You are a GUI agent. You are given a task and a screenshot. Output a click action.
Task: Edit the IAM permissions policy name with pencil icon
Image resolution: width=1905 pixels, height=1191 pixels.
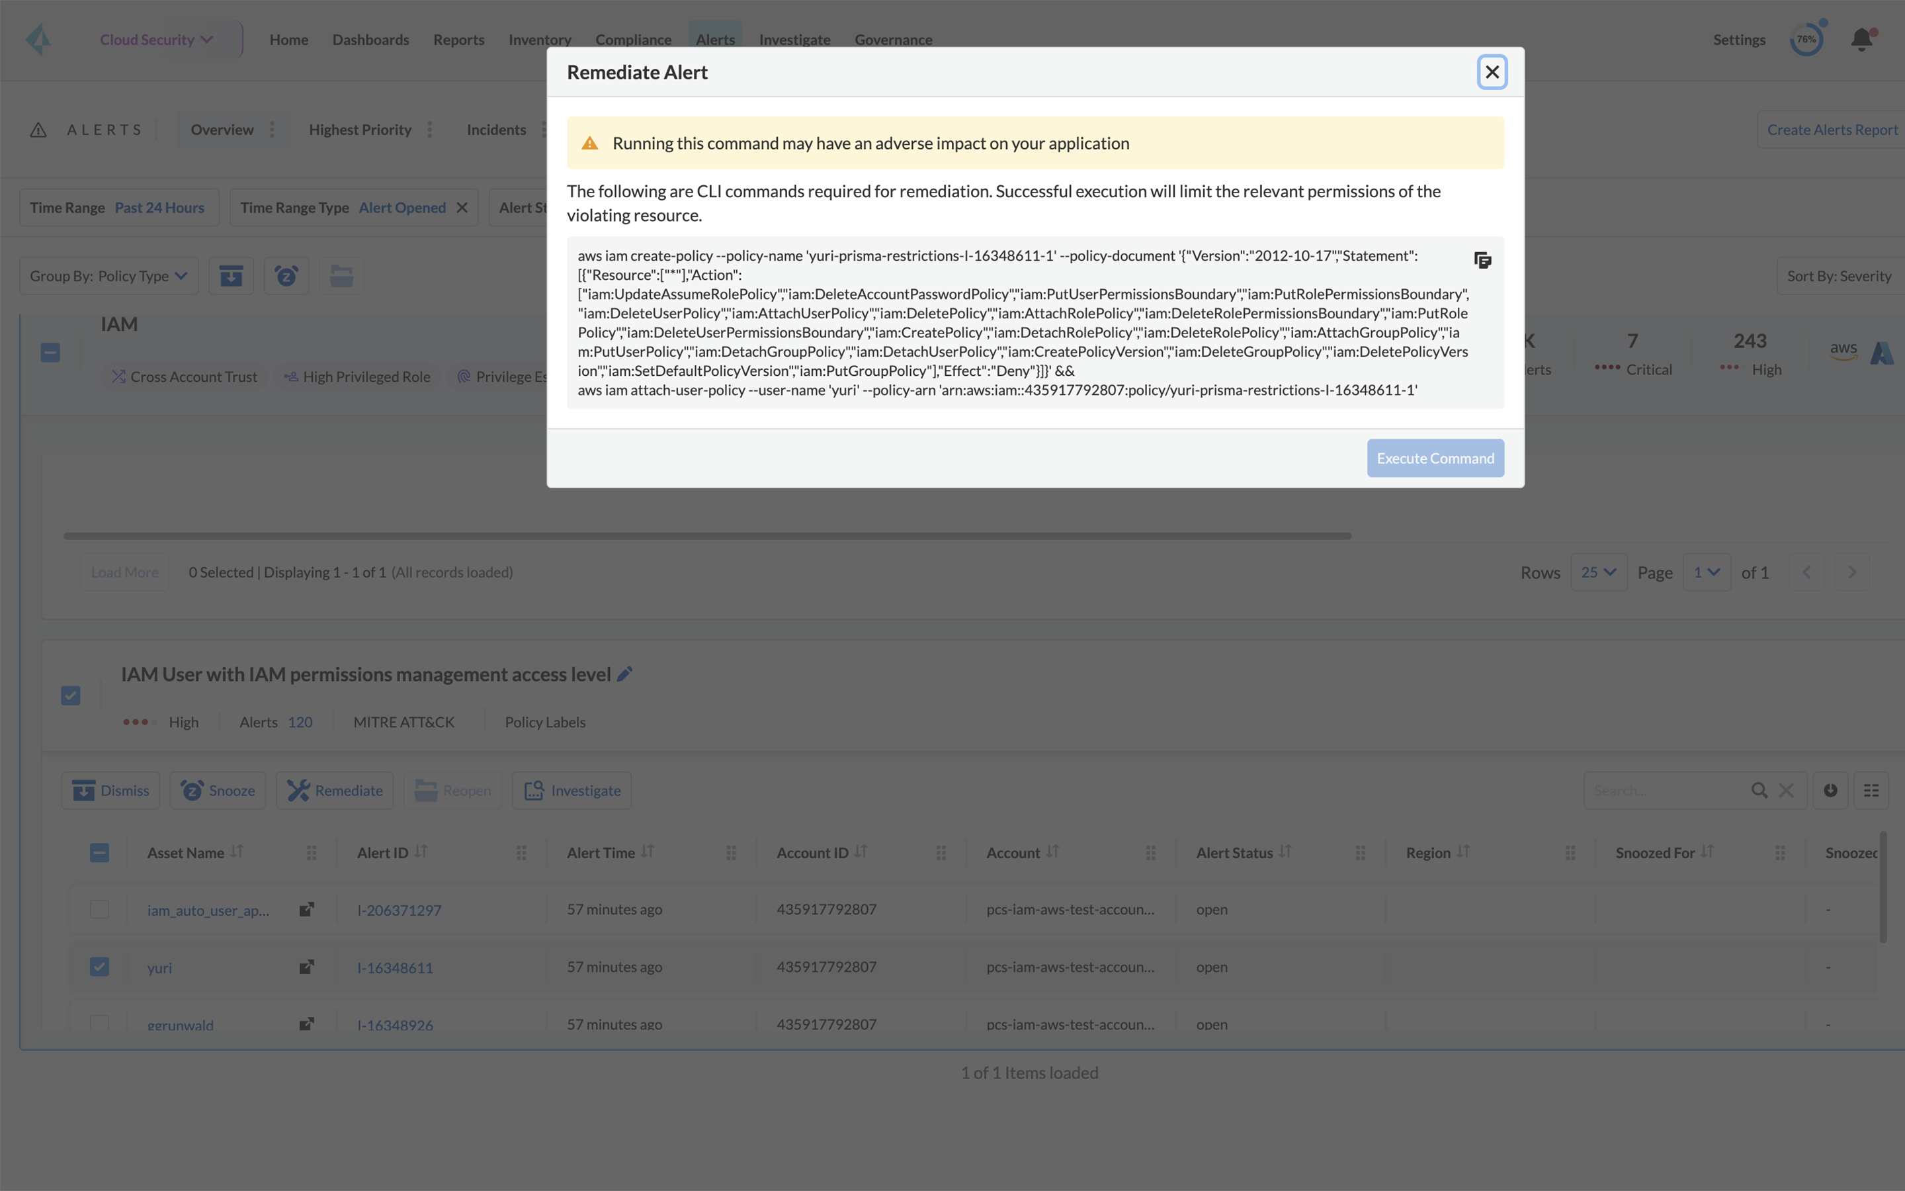point(625,674)
